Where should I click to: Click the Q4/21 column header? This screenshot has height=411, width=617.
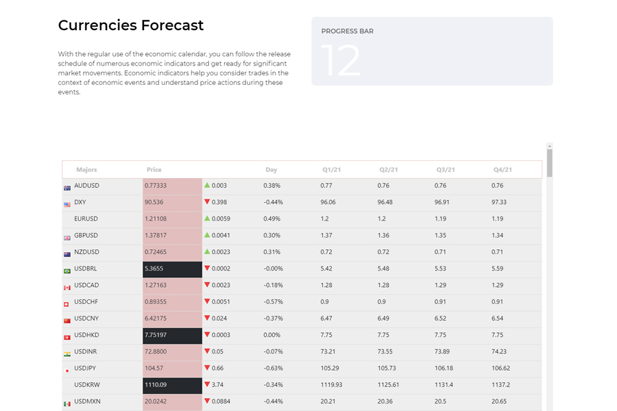(503, 169)
